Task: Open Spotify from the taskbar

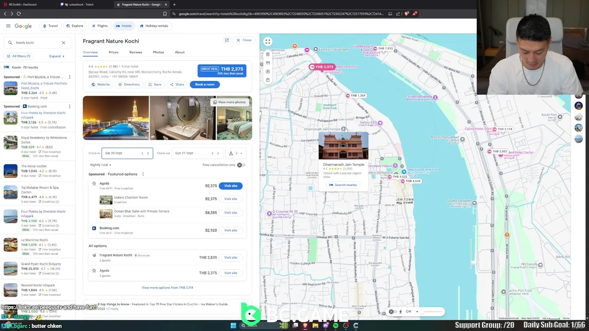Action: [x=335, y=325]
